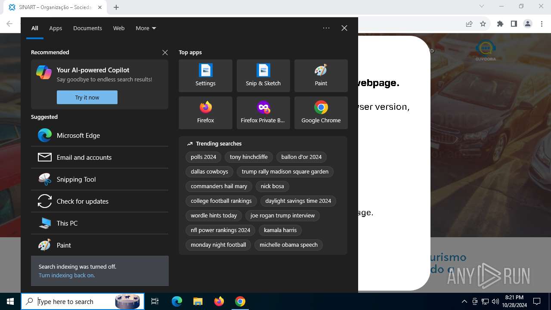Show hidden tray icons

pyautogui.click(x=464, y=301)
